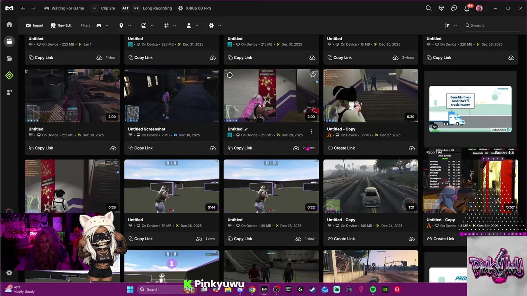This screenshot has width=527, height=296.
Task: Upload the 149 MB Untitled - Copy to cloud
Action: point(411,239)
